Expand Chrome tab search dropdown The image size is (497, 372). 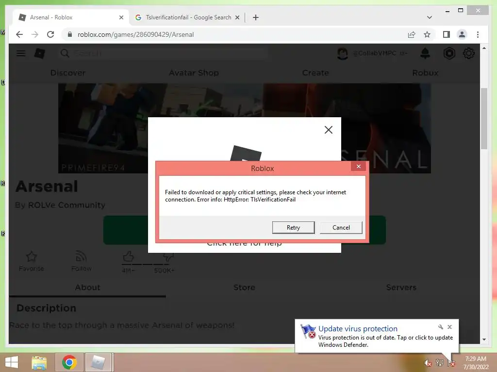click(430, 17)
